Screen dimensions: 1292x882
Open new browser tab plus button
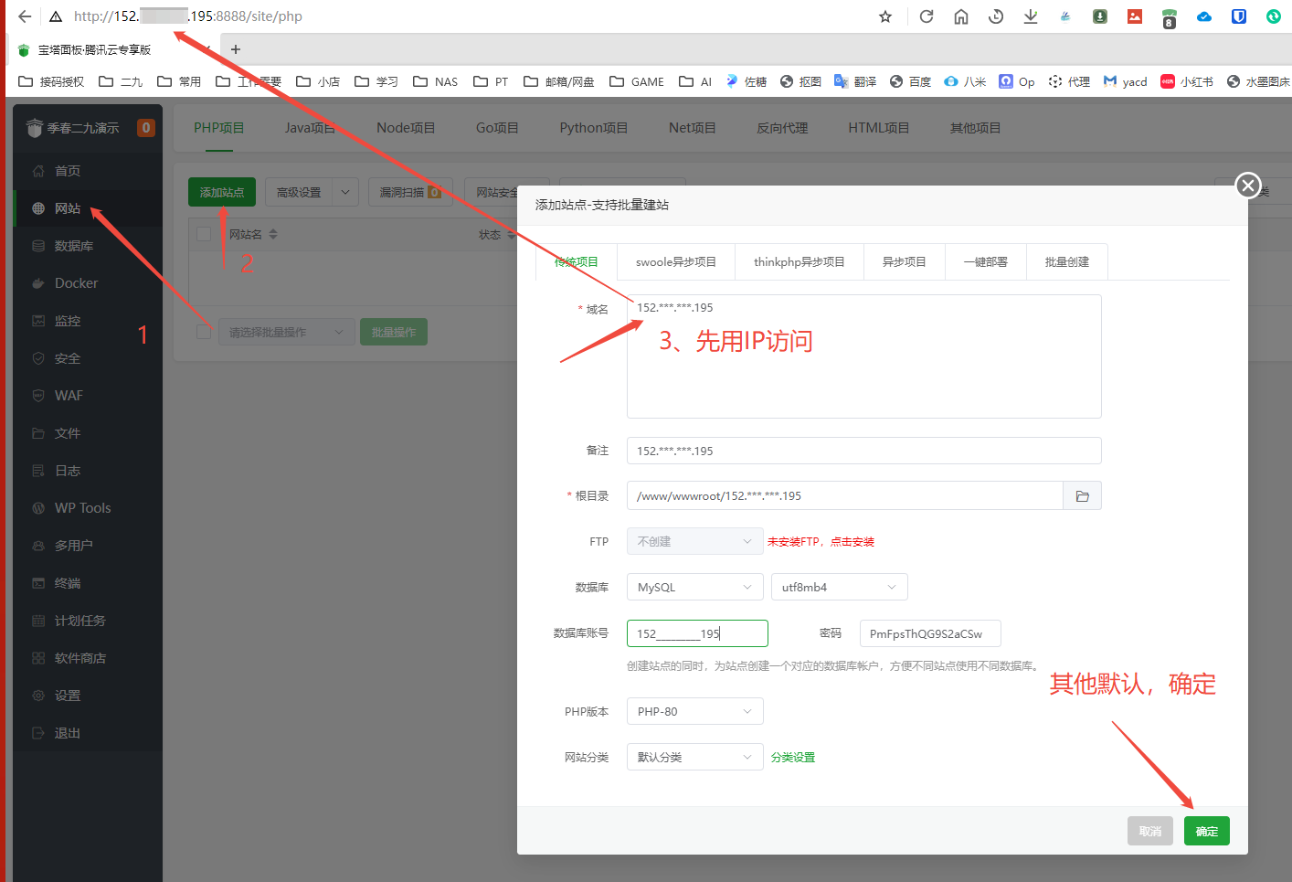coord(236,49)
